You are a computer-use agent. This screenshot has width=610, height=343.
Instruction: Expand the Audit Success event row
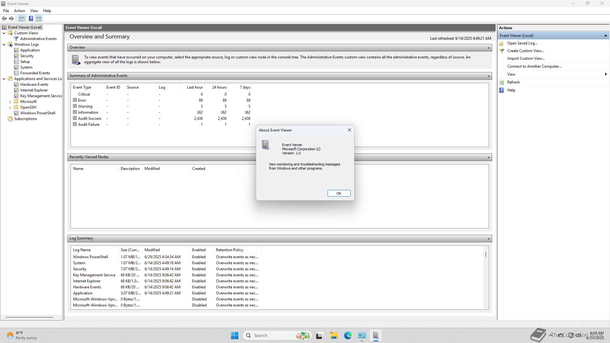coord(75,118)
